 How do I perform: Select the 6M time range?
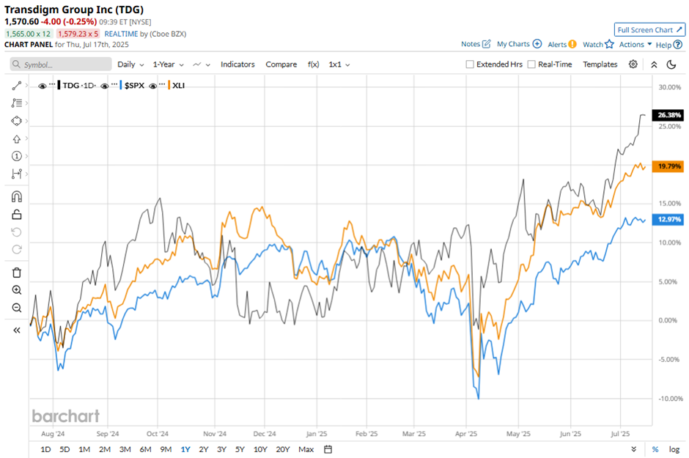point(145,449)
